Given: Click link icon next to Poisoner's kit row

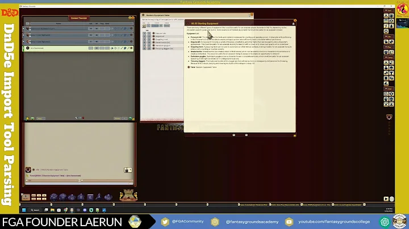Looking at the screenshot, I should (153, 33).
